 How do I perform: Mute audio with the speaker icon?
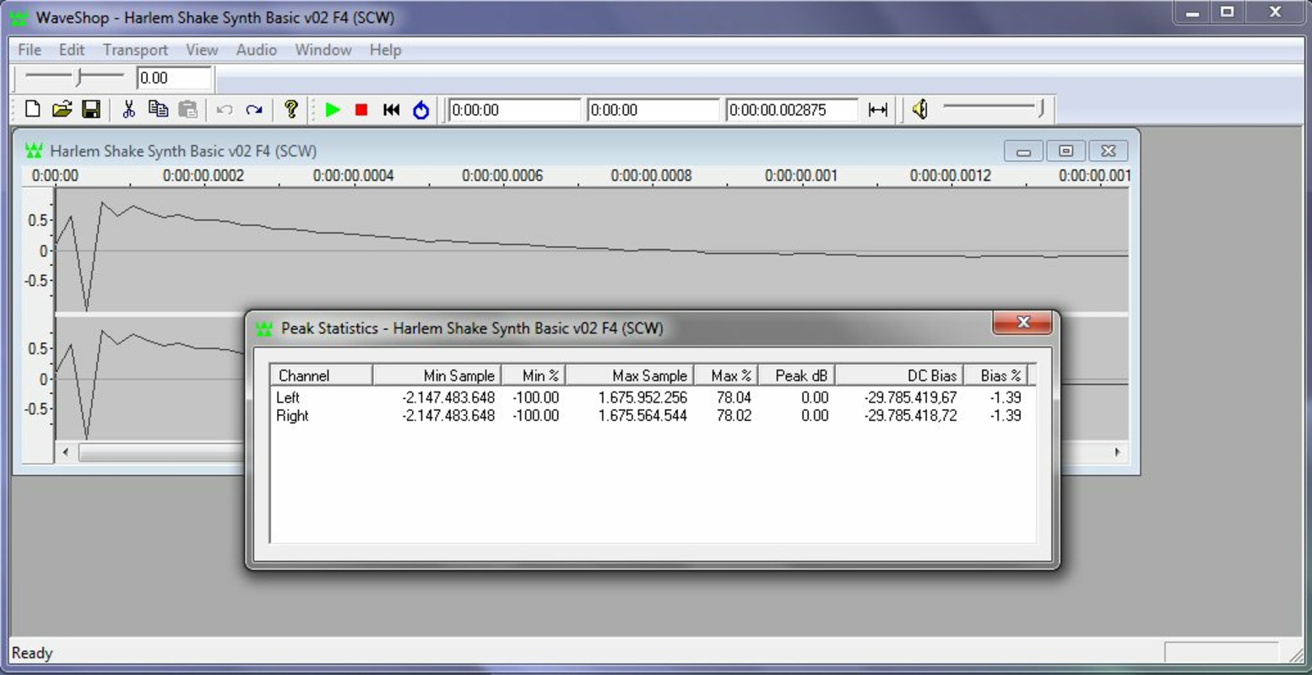coord(920,109)
